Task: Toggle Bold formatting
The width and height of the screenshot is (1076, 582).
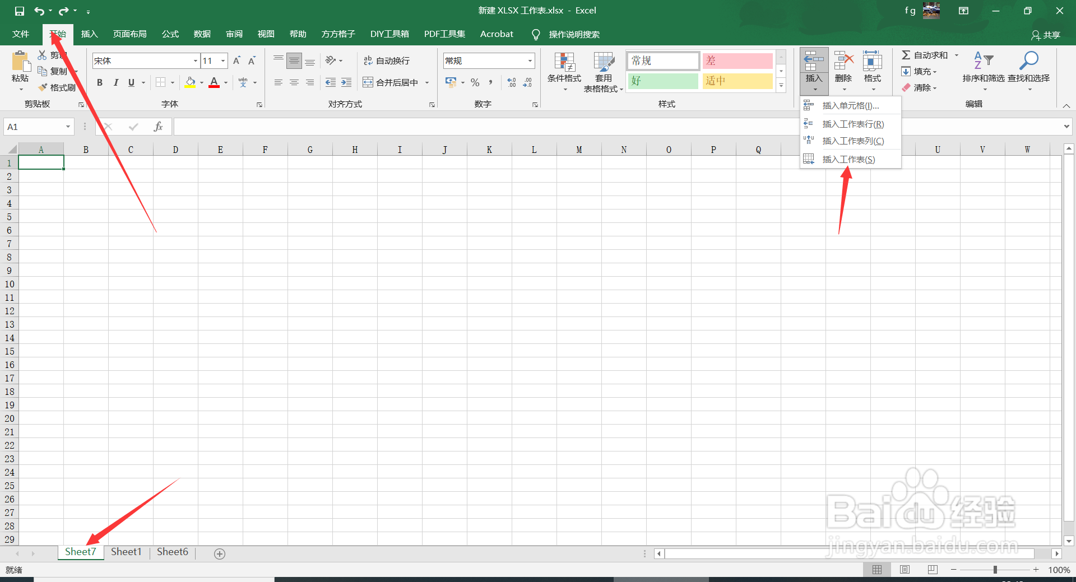Action: pyautogui.click(x=100, y=82)
